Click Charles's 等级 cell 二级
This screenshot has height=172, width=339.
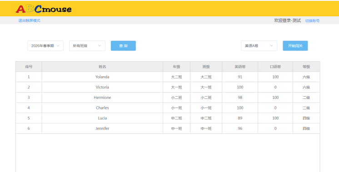(306, 108)
